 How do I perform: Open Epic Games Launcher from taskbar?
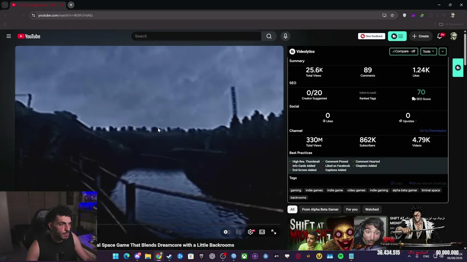coord(201,256)
